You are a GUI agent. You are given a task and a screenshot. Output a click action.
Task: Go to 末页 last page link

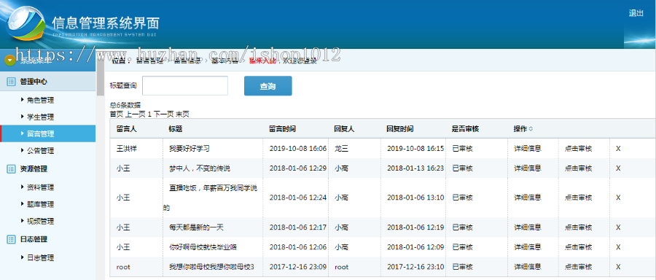click(x=182, y=114)
